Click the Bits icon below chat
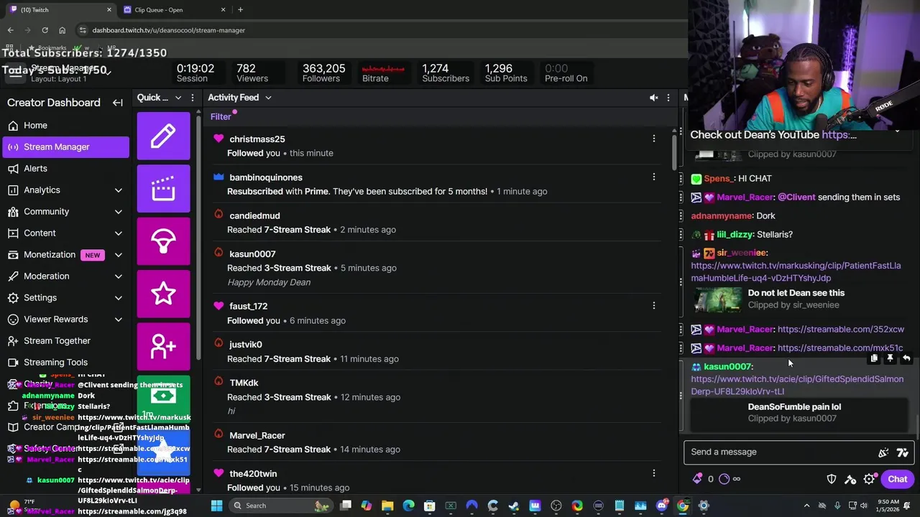920x517 pixels. coord(697,479)
